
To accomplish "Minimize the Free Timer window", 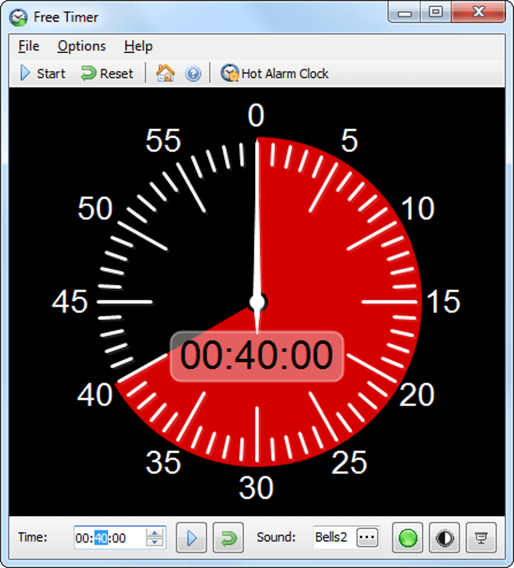I will 405,13.
